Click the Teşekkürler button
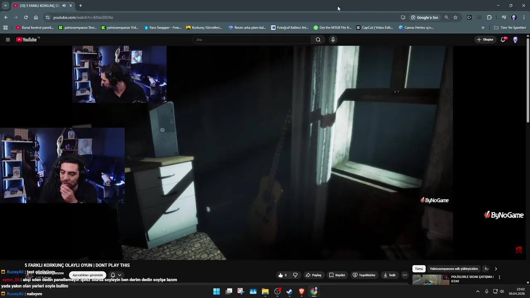This screenshot has width=530, height=298. pyautogui.click(x=364, y=275)
